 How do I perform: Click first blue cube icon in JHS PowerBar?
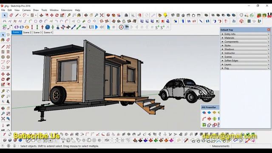[204, 113]
